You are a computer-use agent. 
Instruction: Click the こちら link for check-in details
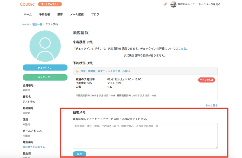pyautogui.click(x=182, y=49)
